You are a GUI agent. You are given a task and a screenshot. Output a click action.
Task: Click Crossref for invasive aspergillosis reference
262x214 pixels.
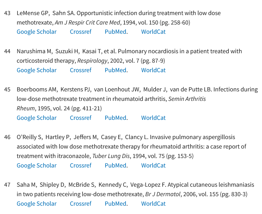tap(81, 166)
